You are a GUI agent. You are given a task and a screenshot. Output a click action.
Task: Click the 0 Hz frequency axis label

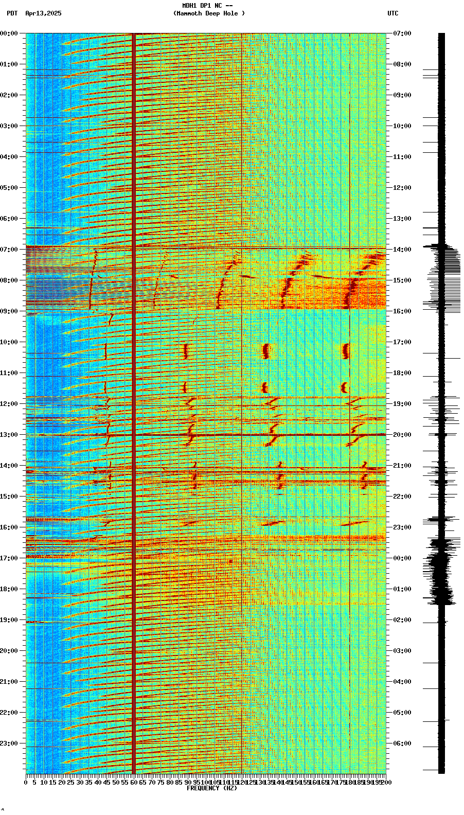tap(26, 783)
